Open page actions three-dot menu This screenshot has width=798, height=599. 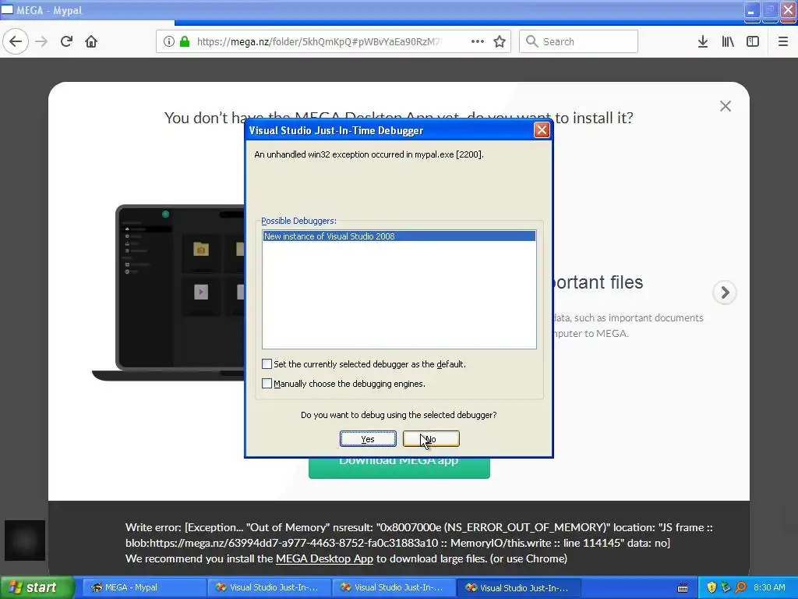478,42
